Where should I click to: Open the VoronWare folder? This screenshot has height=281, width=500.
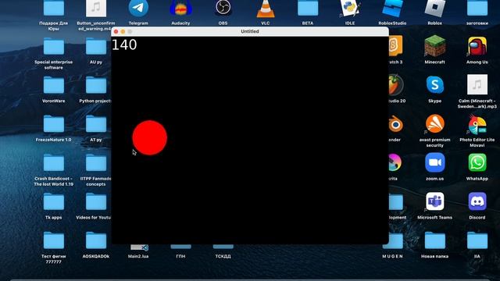[x=54, y=85]
